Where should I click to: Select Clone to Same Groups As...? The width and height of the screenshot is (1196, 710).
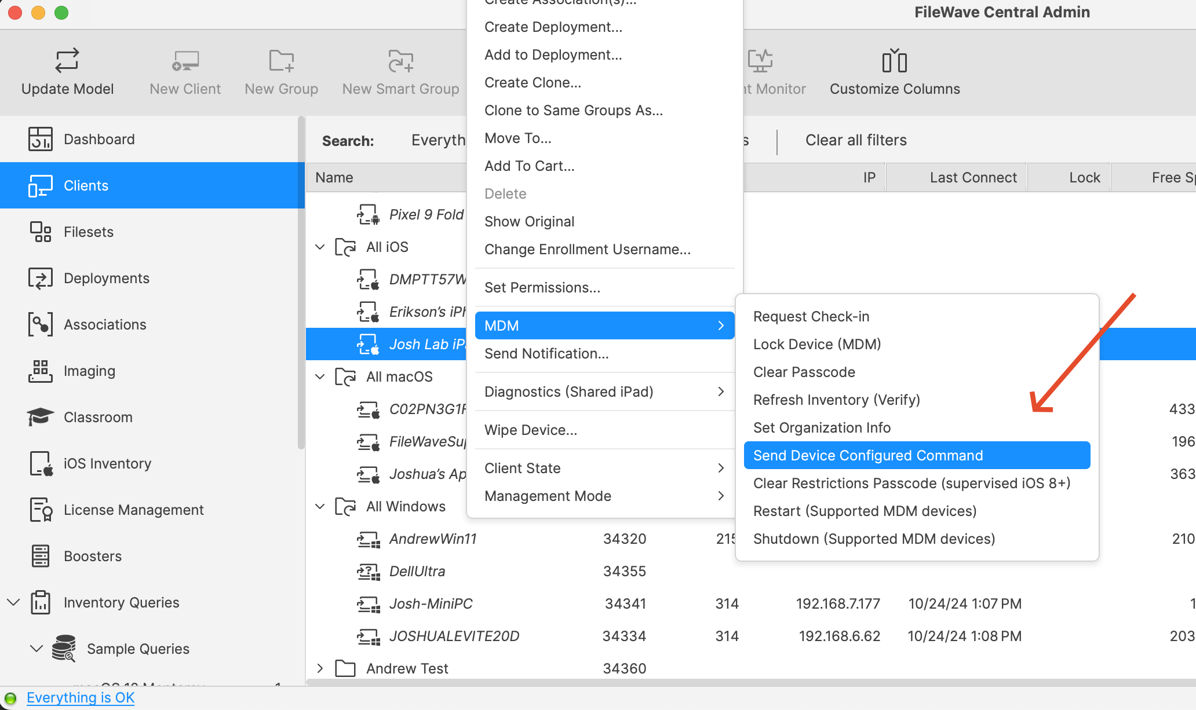pyautogui.click(x=604, y=111)
